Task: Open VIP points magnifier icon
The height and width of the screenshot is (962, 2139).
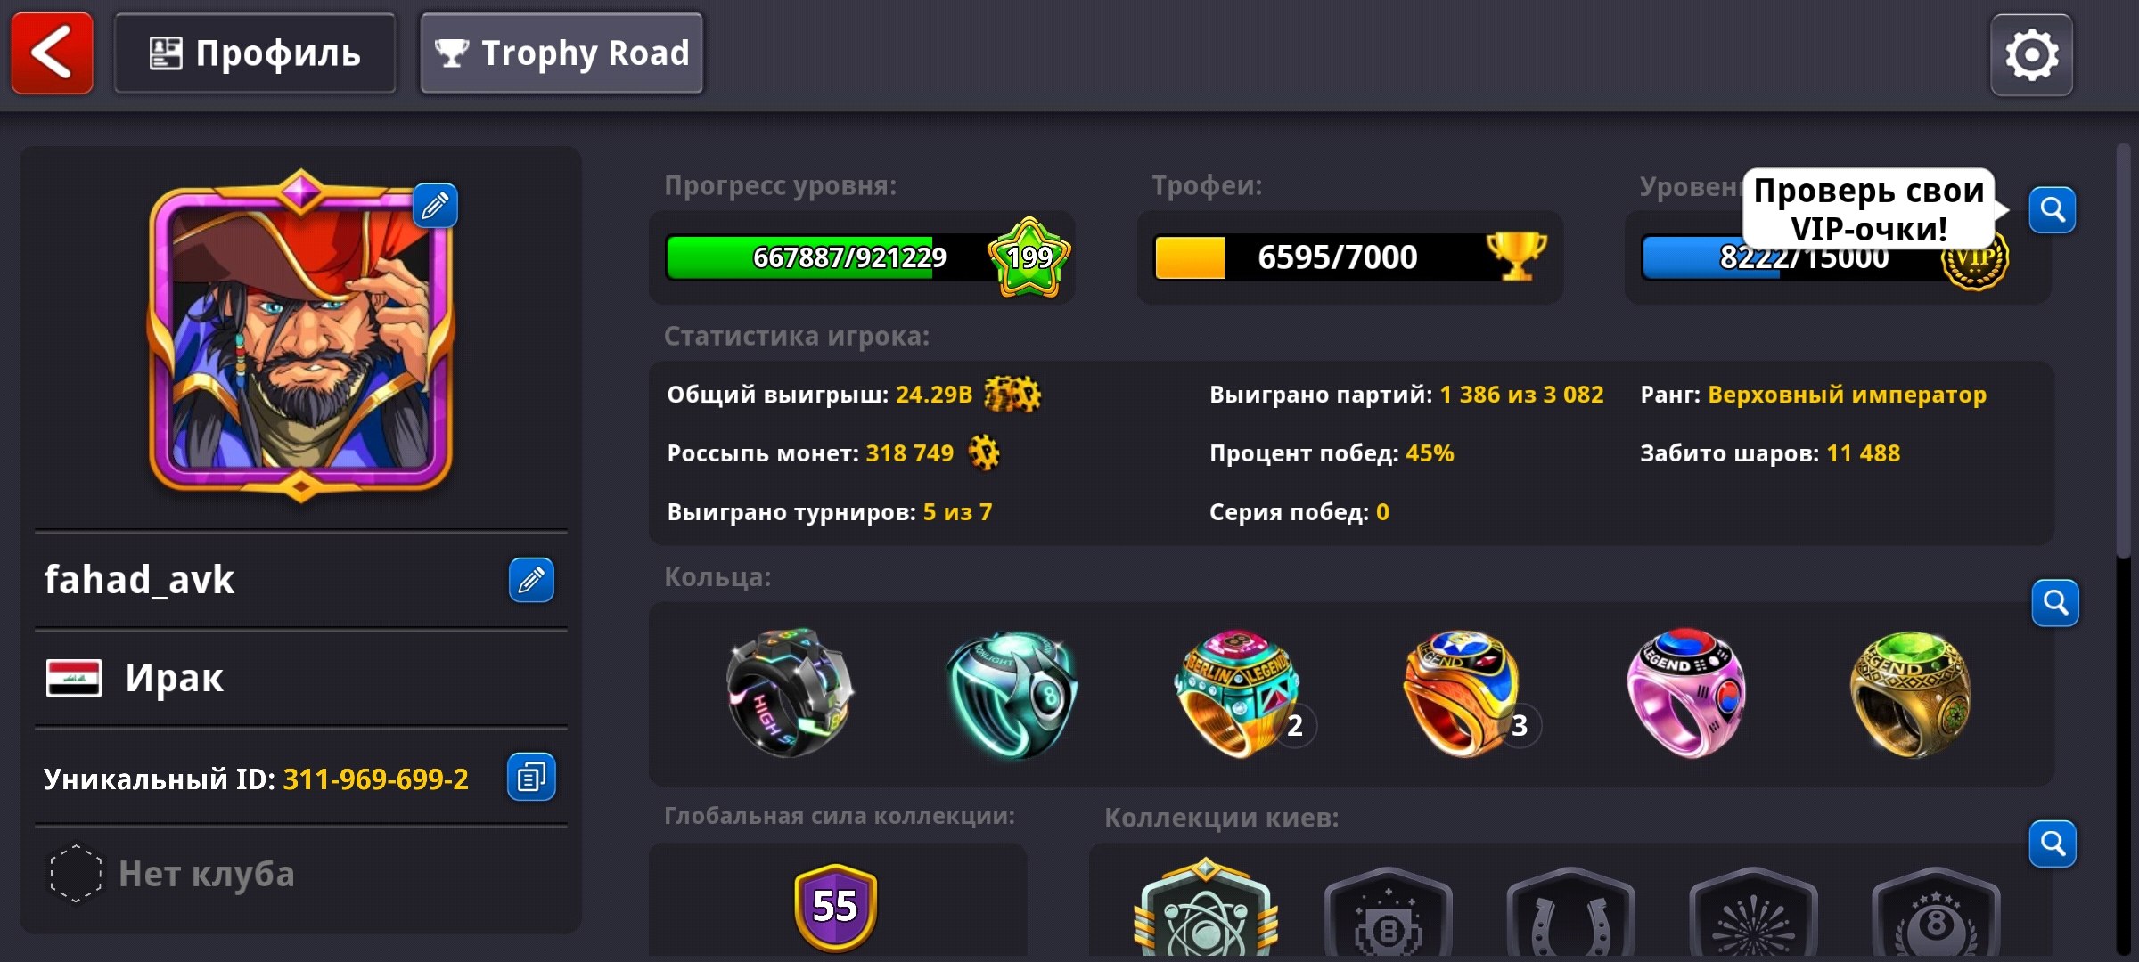Action: coord(2053,210)
